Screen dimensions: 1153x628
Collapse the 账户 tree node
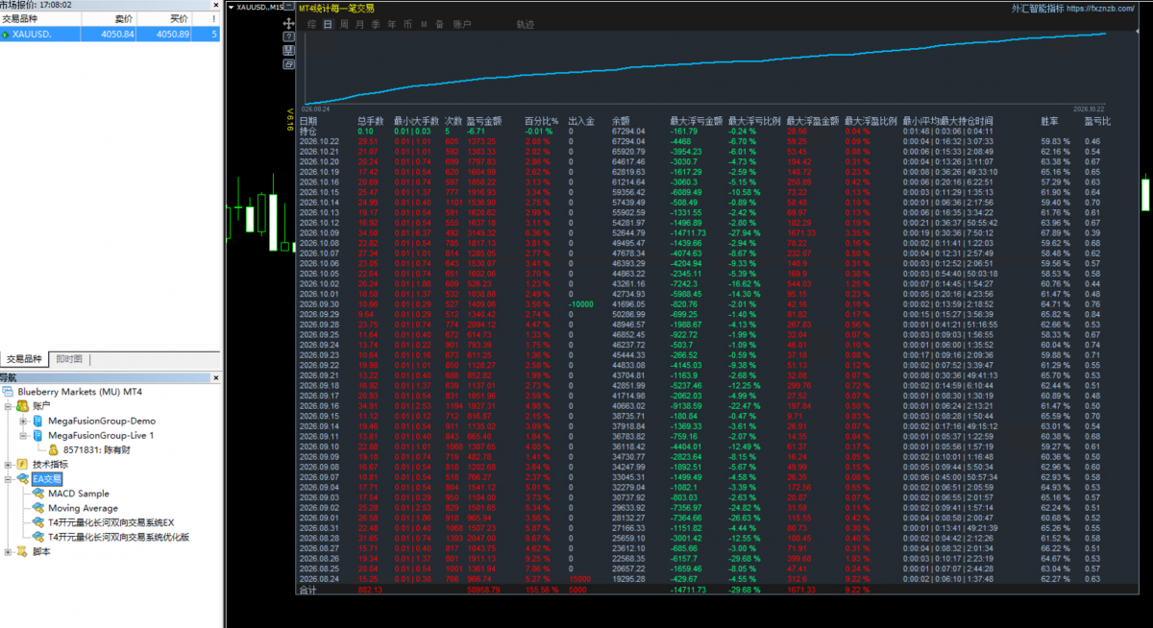pyautogui.click(x=9, y=406)
